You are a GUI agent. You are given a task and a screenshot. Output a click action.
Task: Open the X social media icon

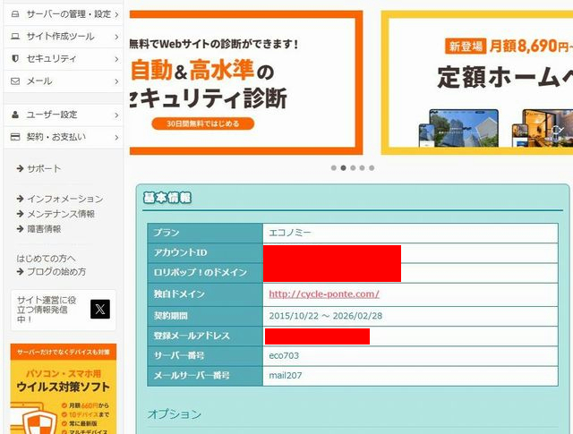(100, 310)
